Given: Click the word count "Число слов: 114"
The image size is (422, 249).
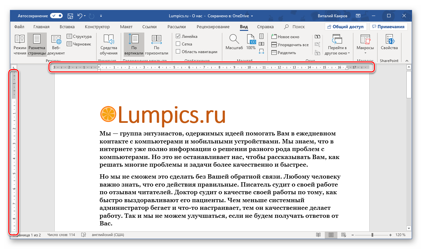Looking at the screenshot, I should (x=61, y=235).
